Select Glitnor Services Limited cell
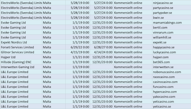The width and height of the screenshot is (191, 109). (x=21, y=52)
